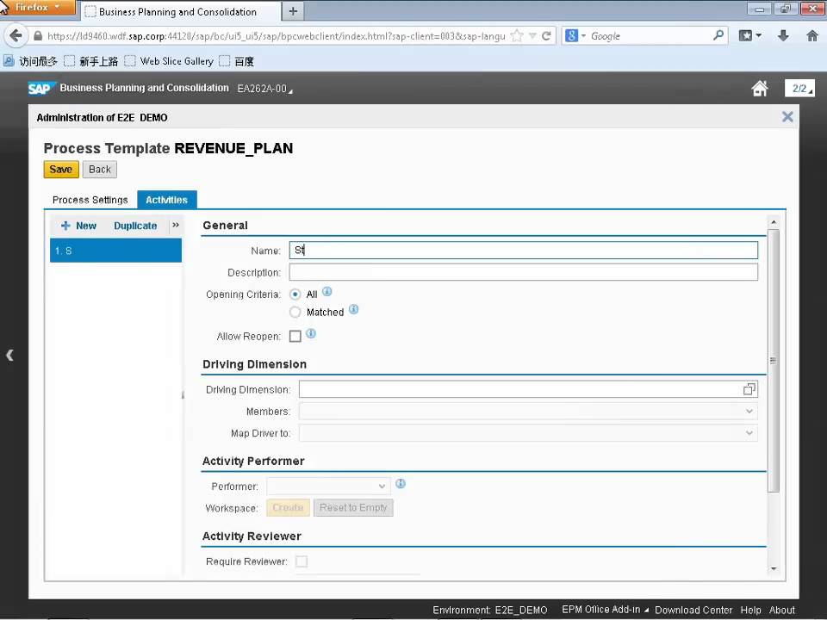827x620 pixels.
Task: Show info icon beside Performer dropdown
Action: pos(401,483)
